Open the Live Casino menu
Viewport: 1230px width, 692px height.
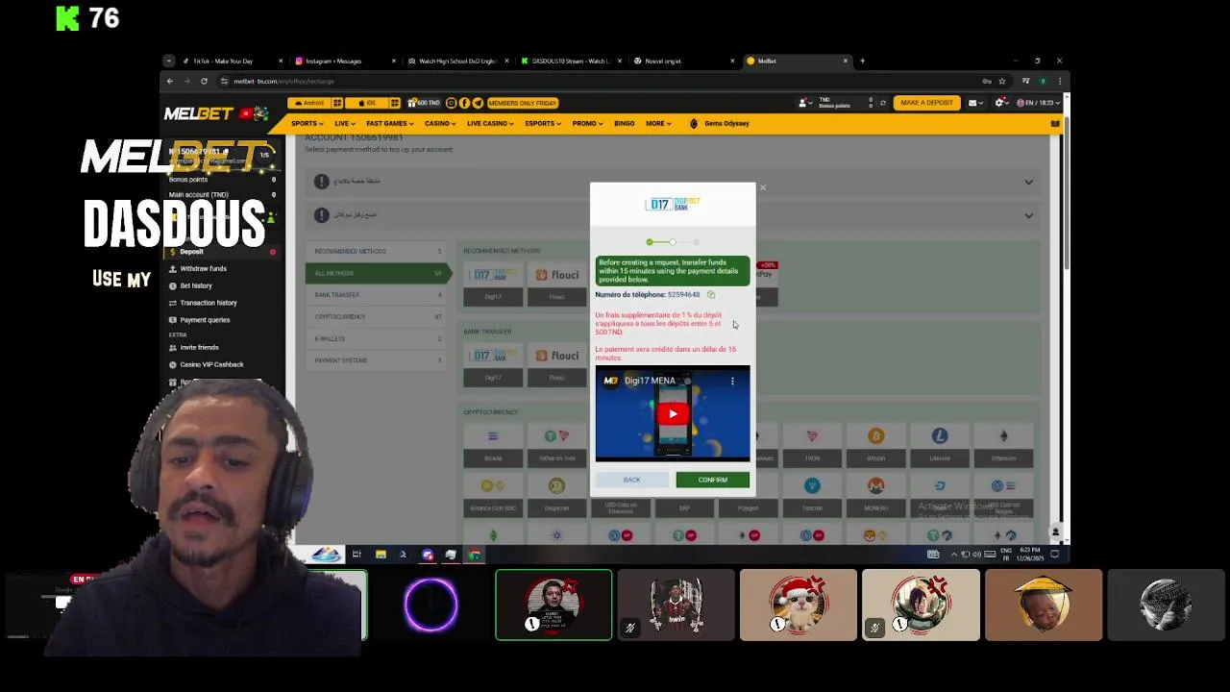pos(490,123)
